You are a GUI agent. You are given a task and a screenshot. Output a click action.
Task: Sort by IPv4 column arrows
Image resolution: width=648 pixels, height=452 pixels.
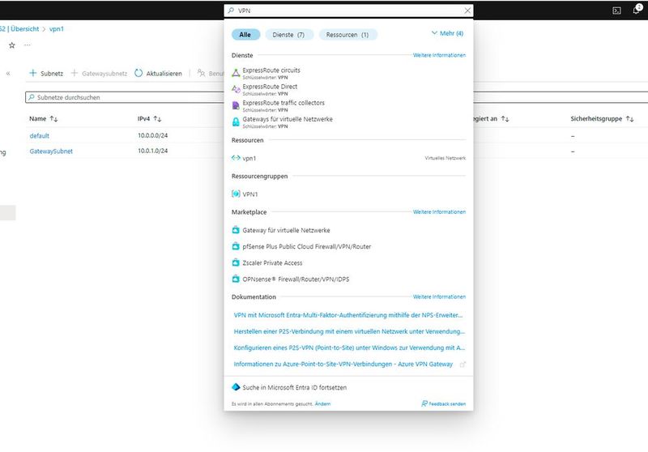point(157,118)
